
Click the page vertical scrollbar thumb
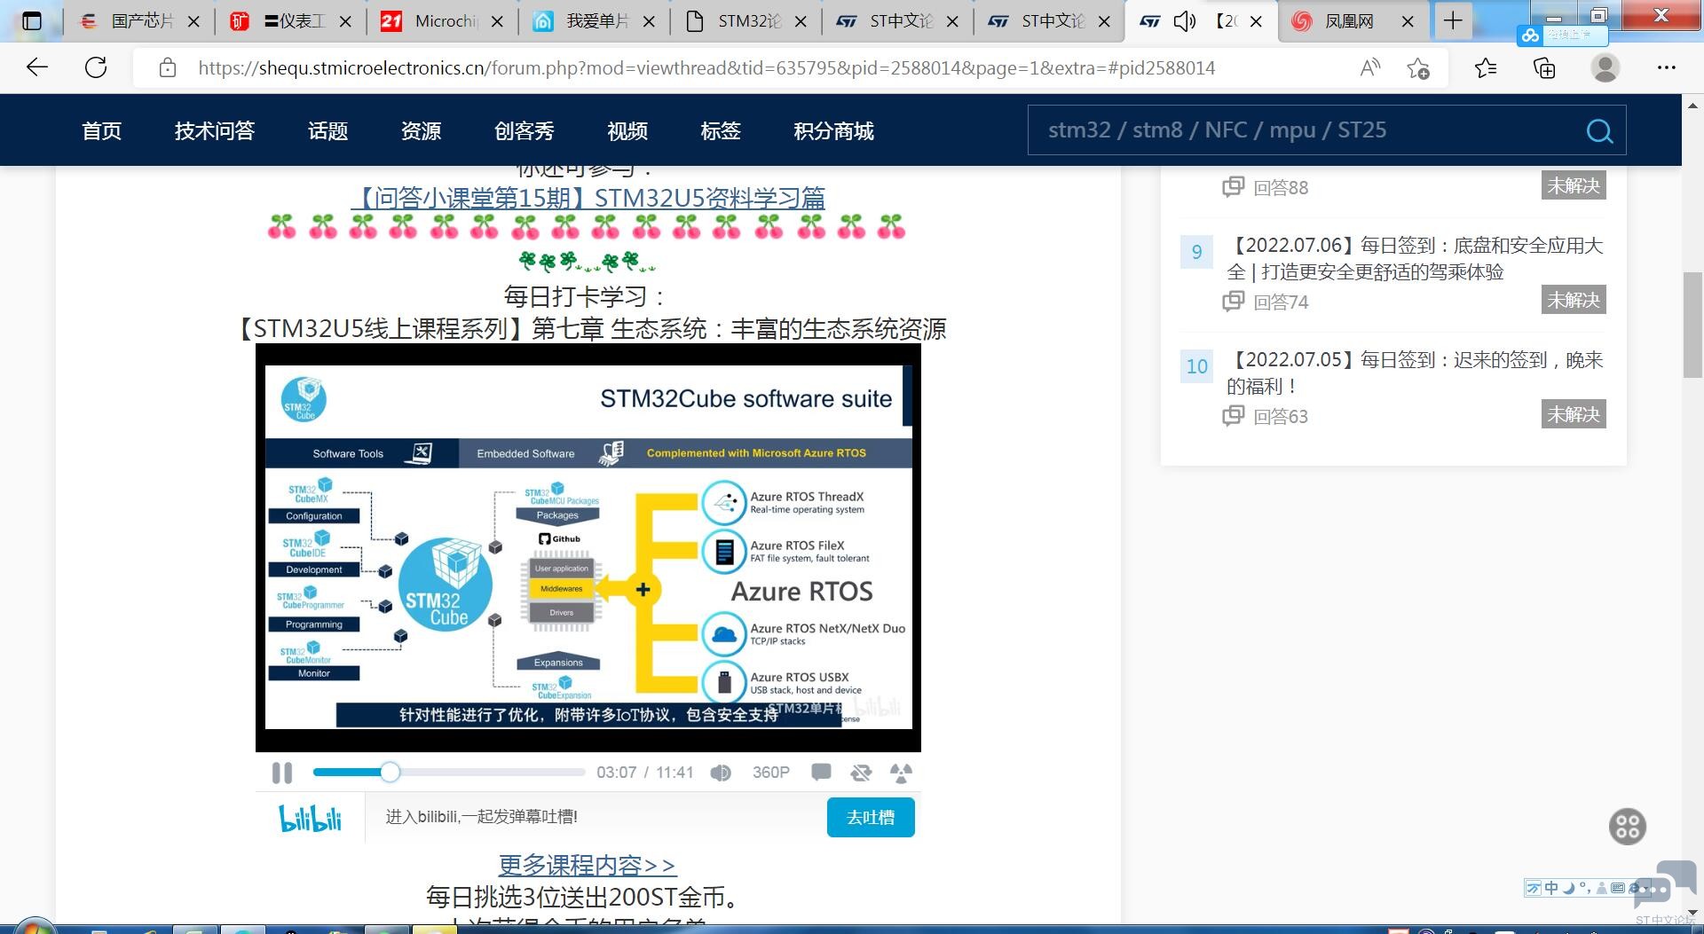[x=1693, y=326]
